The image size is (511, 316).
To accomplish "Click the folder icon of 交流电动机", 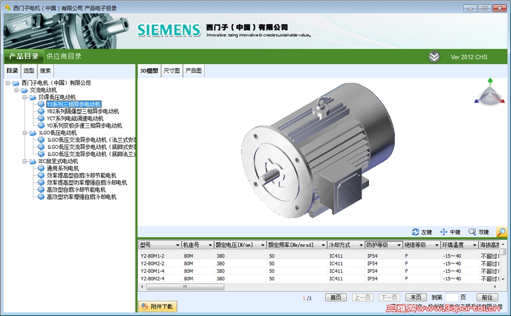I will point(24,90).
